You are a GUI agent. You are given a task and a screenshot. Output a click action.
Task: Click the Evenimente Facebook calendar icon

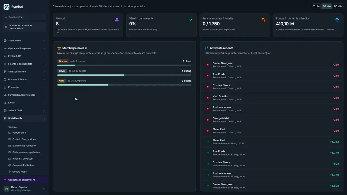point(9,146)
